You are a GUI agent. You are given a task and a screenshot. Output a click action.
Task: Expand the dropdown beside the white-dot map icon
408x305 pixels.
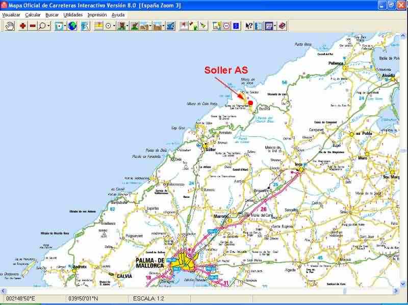[x=65, y=26]
